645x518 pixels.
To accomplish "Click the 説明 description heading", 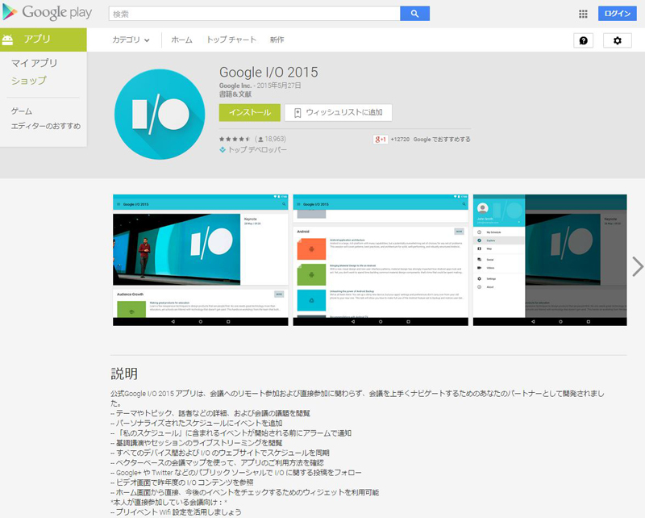I will coord(124,374).
